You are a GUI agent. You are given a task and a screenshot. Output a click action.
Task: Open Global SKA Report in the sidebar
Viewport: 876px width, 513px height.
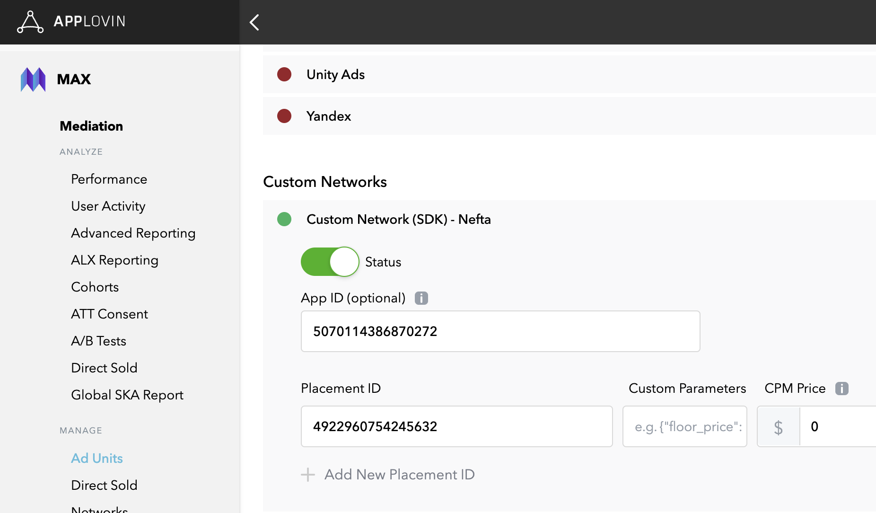point(127,395)
